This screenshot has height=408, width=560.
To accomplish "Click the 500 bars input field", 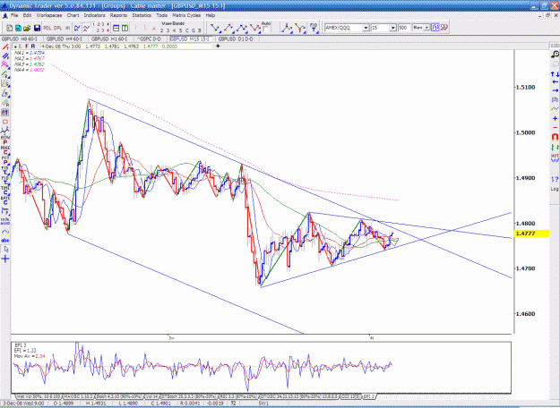I will (x=404, y=28).
